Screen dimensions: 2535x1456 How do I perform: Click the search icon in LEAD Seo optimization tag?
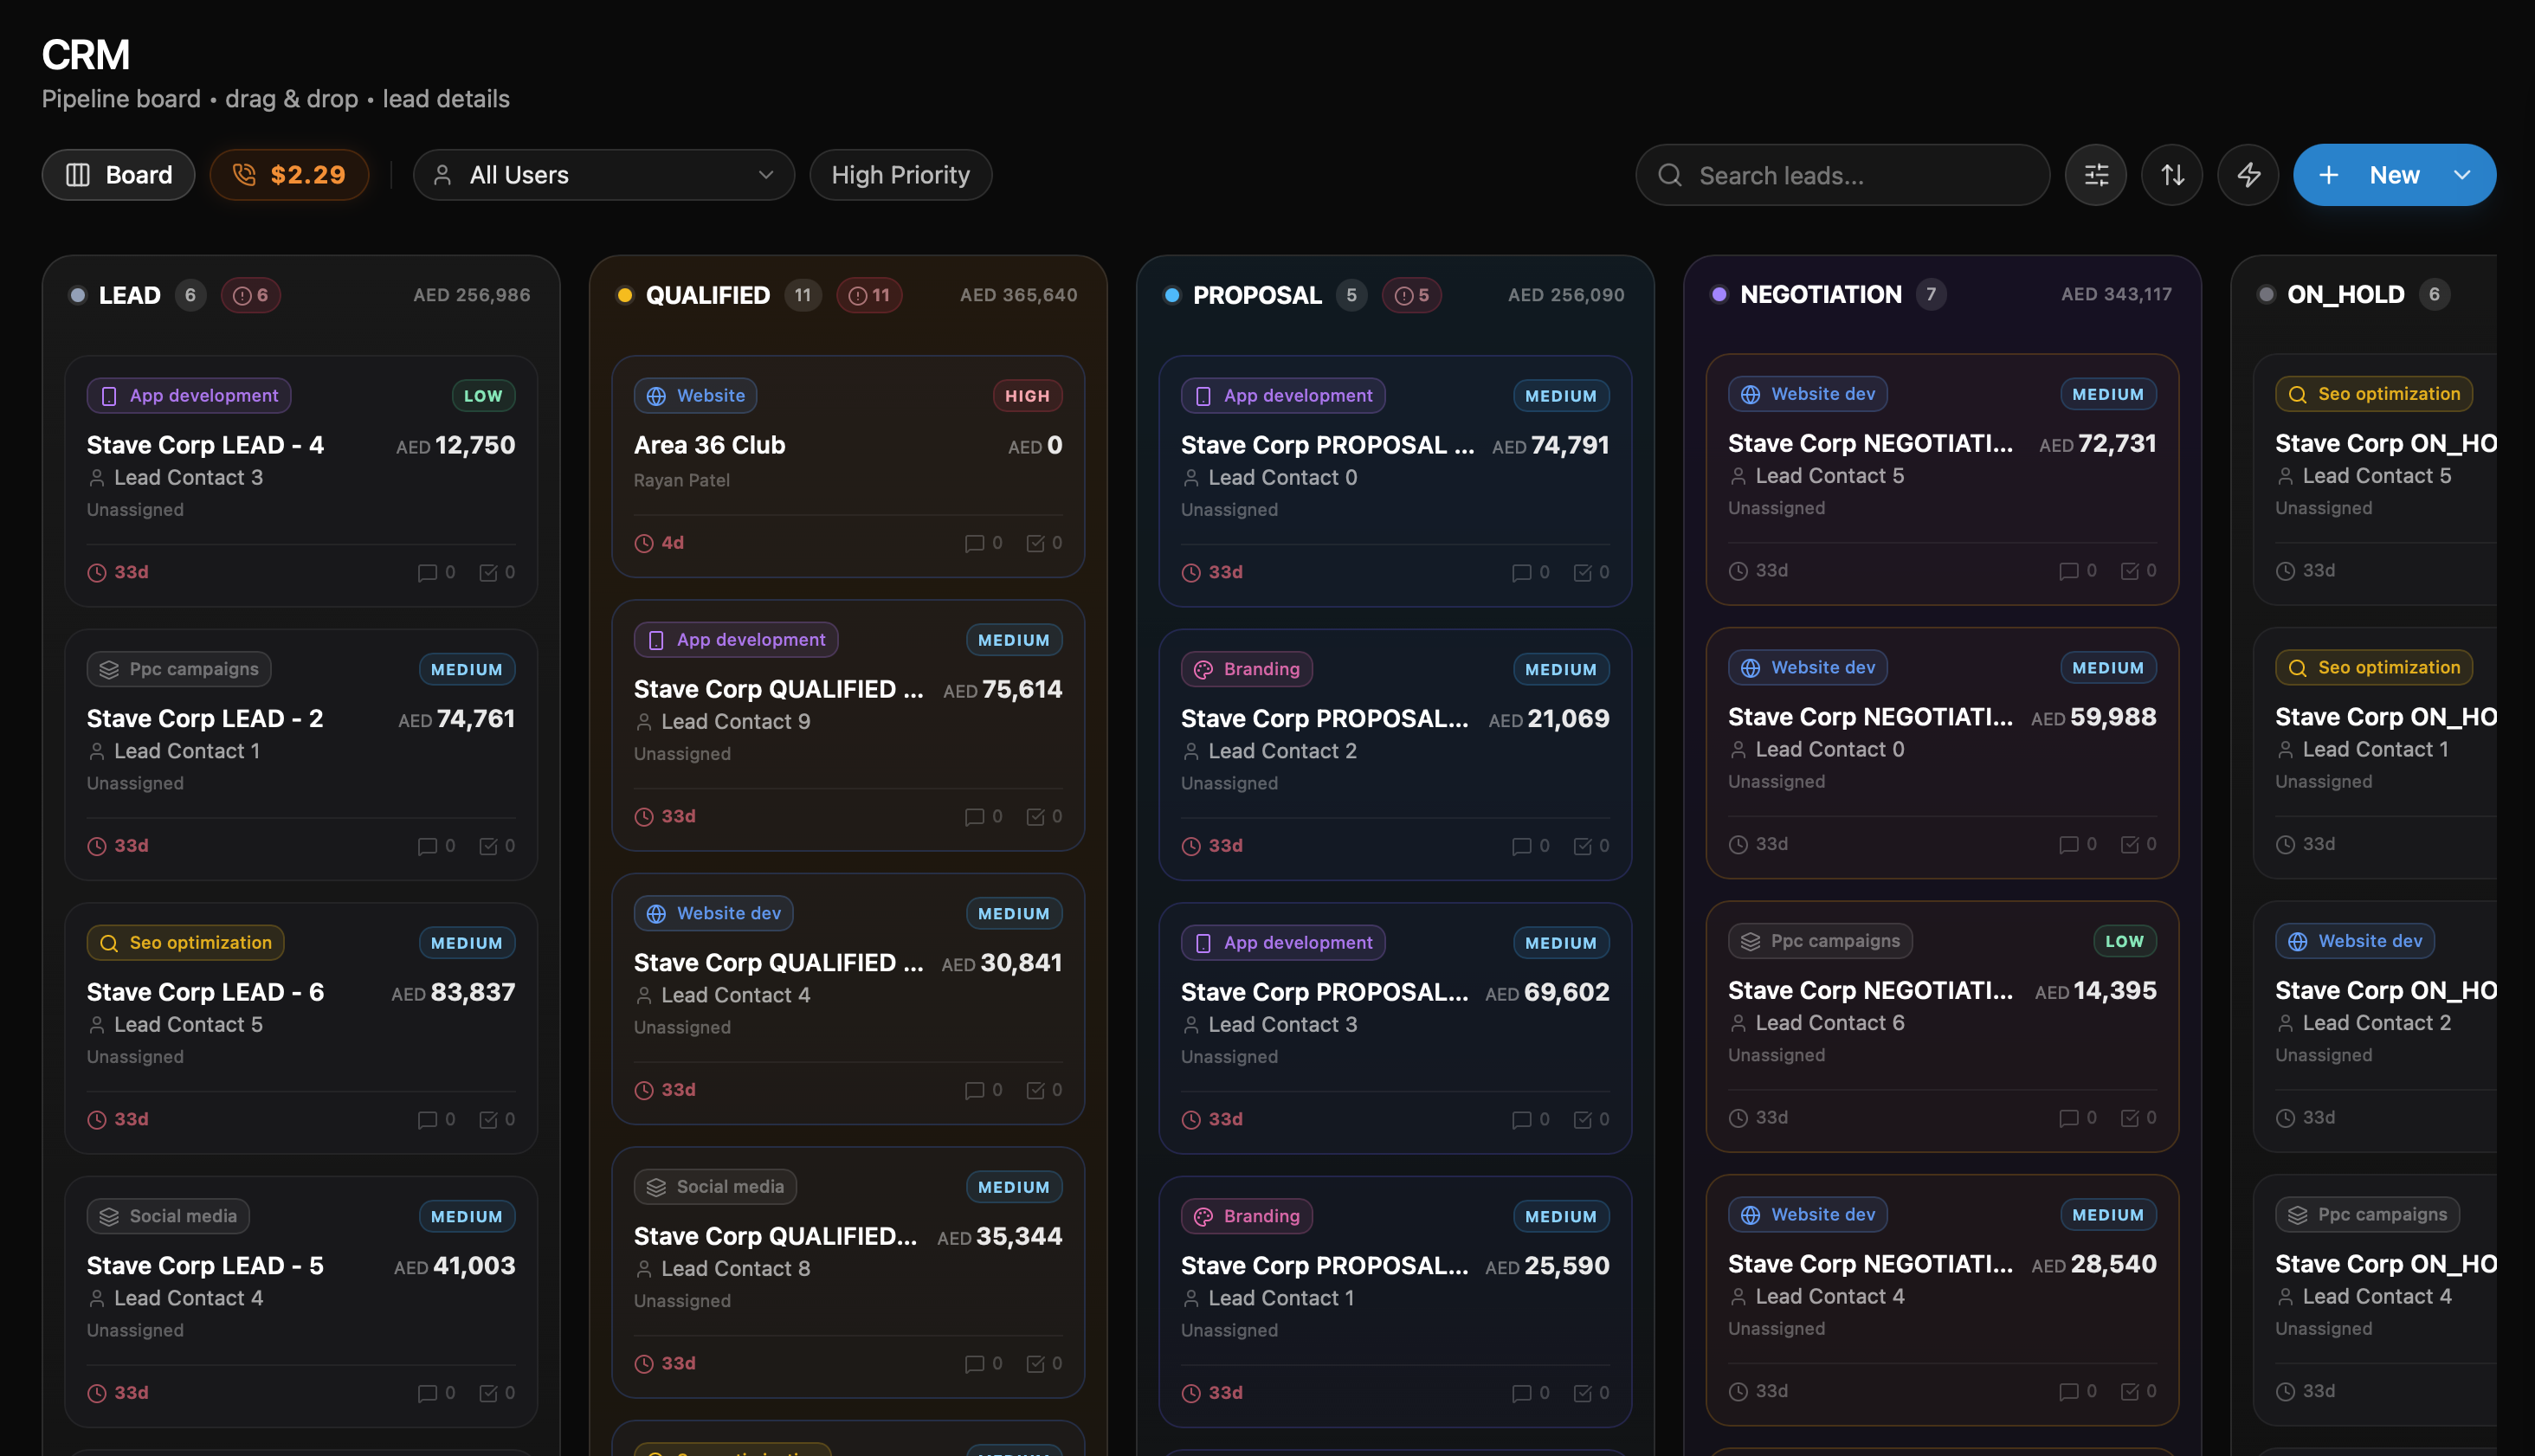(109, 943)
